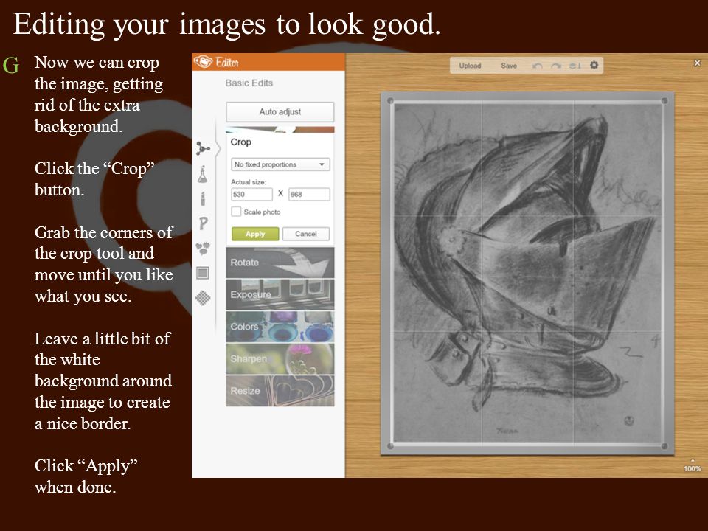Screen dimensions: 708x531
Task: Click the PicMonkey logo in Editor header
Action: [203, 61]
